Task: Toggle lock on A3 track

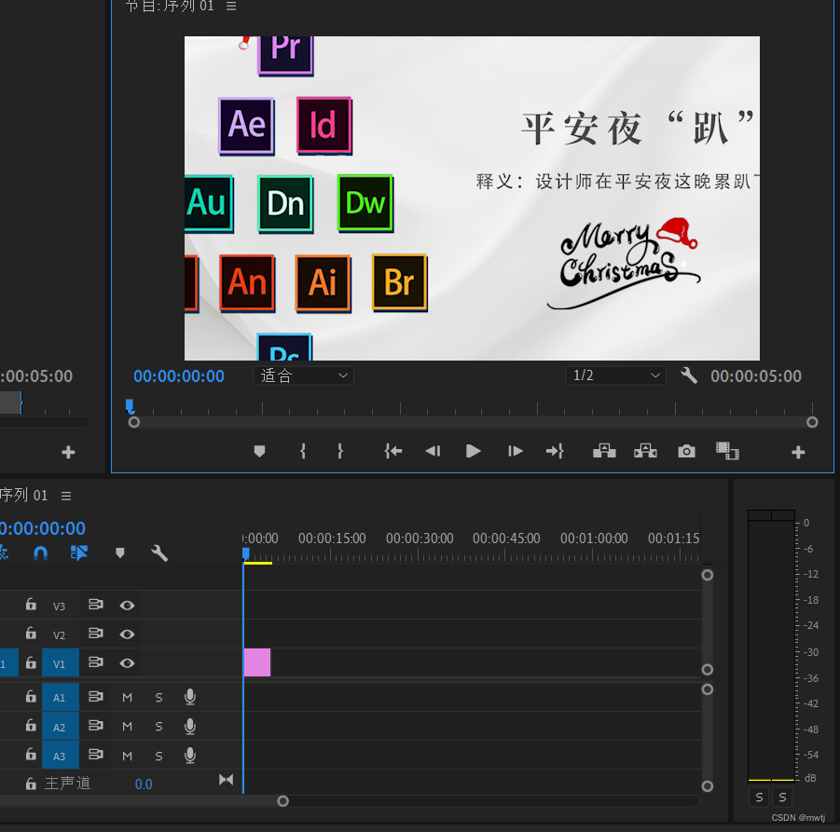Action: 31,755
